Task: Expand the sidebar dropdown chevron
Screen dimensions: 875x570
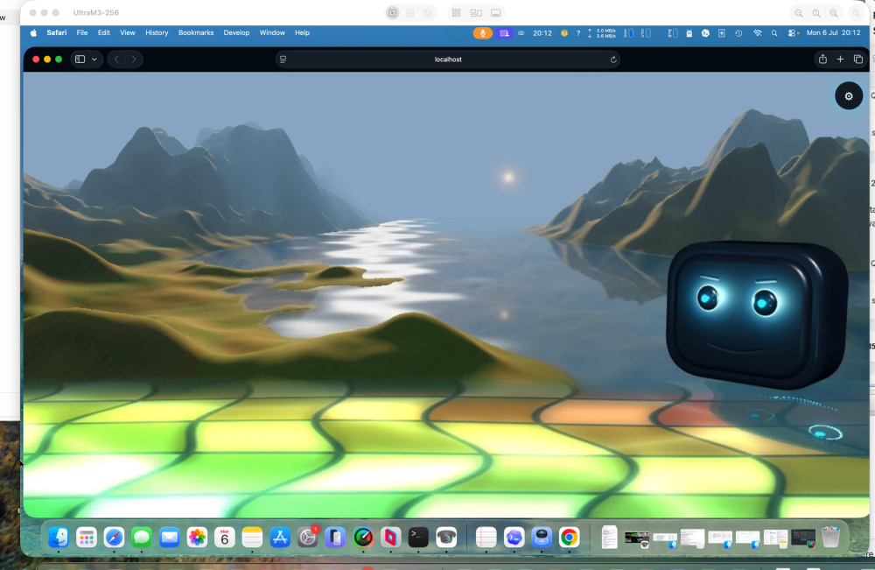Action: point(94,60)
